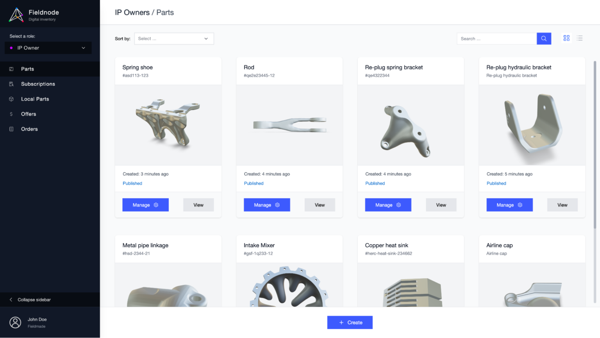This screenshot has height=338, width=600.
Task: Click the Subscriptions sidebar icon
Action: [x=11, y=84]
